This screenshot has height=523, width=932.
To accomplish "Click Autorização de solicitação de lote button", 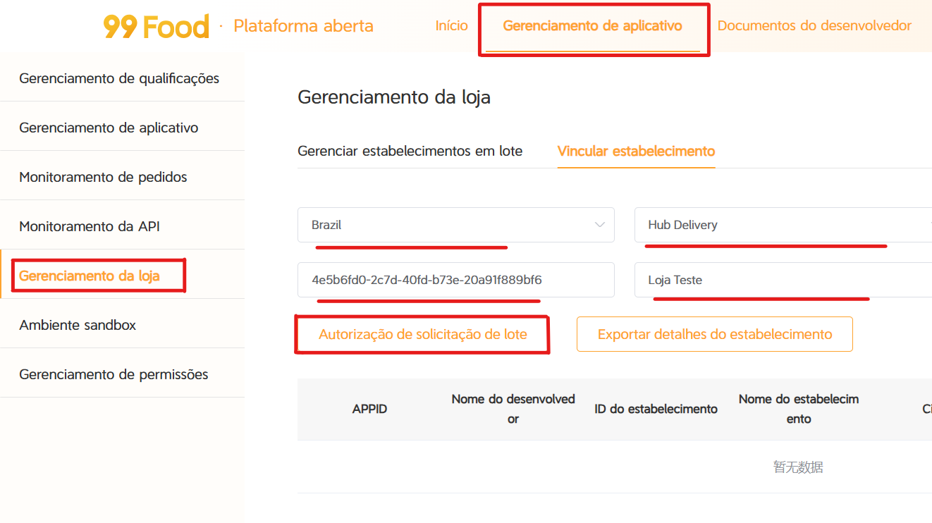I will coord(422,334).
